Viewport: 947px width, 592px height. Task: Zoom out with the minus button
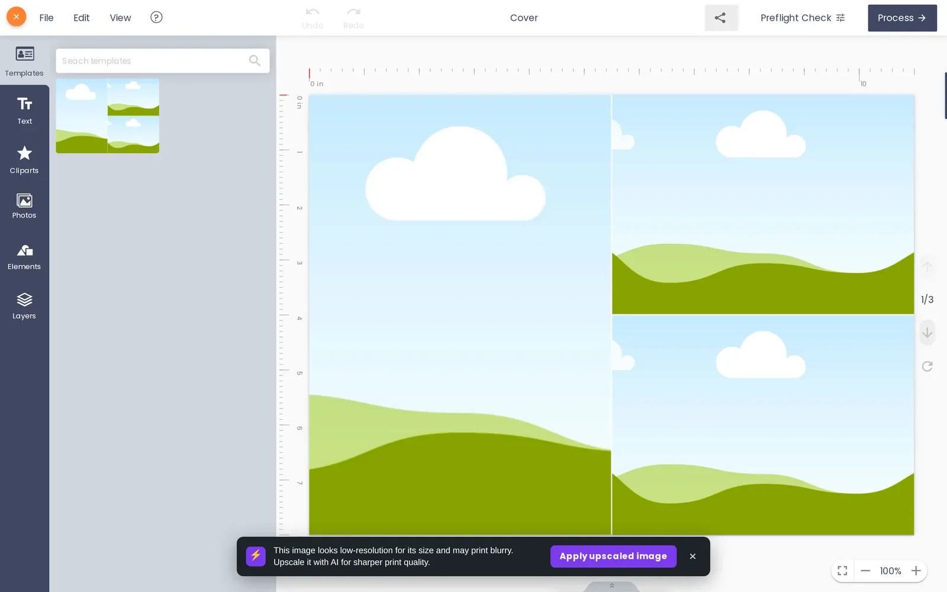point(865,571)
